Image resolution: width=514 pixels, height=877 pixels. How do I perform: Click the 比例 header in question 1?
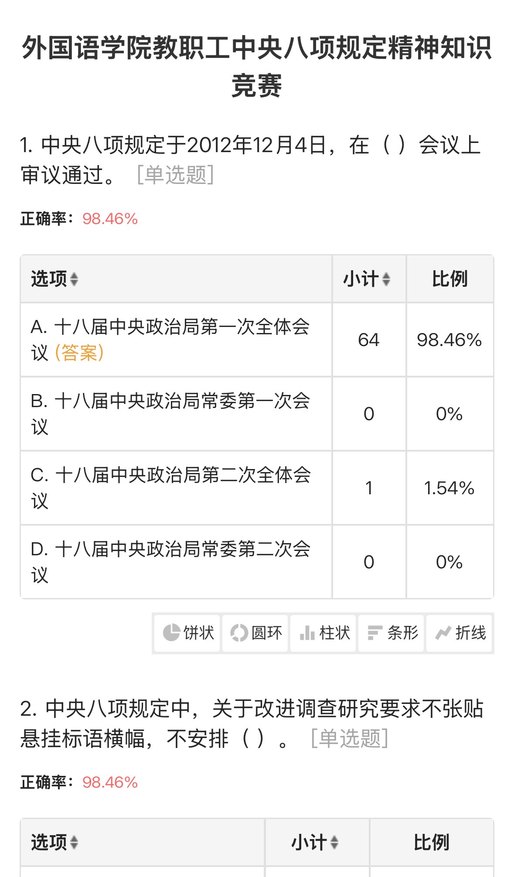click(449, 279)
